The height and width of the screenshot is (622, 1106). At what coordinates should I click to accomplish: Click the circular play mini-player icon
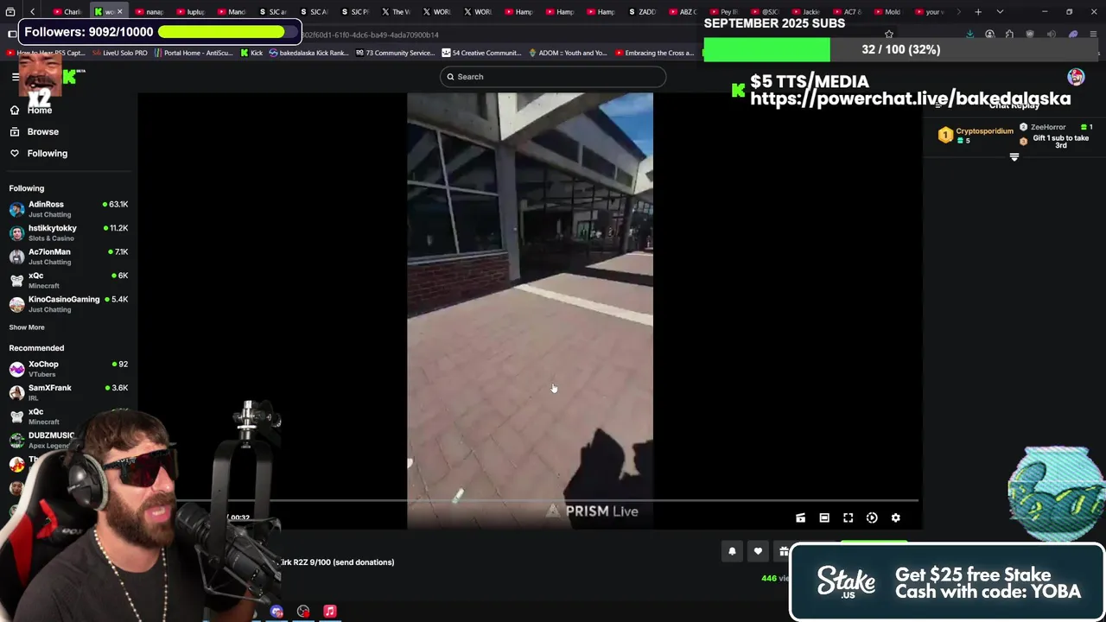tap(872, 518)
